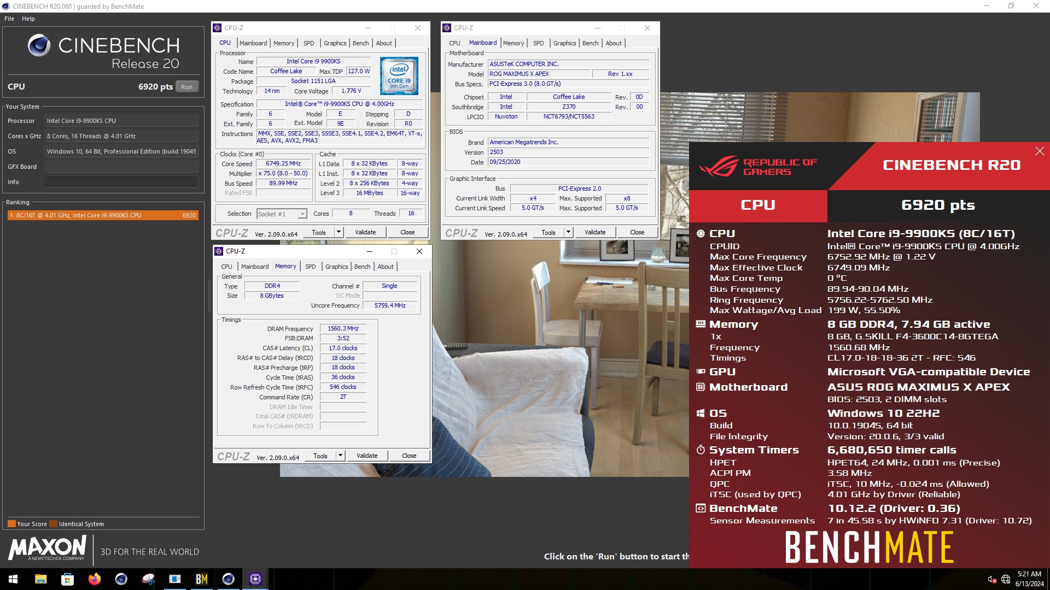The width and height of the screenshot is (1050, 590).
Task: Open Graphics tab in Memory CPU-Z window
Action: [x=336, y=267]
